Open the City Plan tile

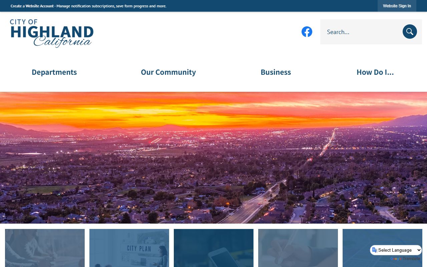click(x=129, y=248)
